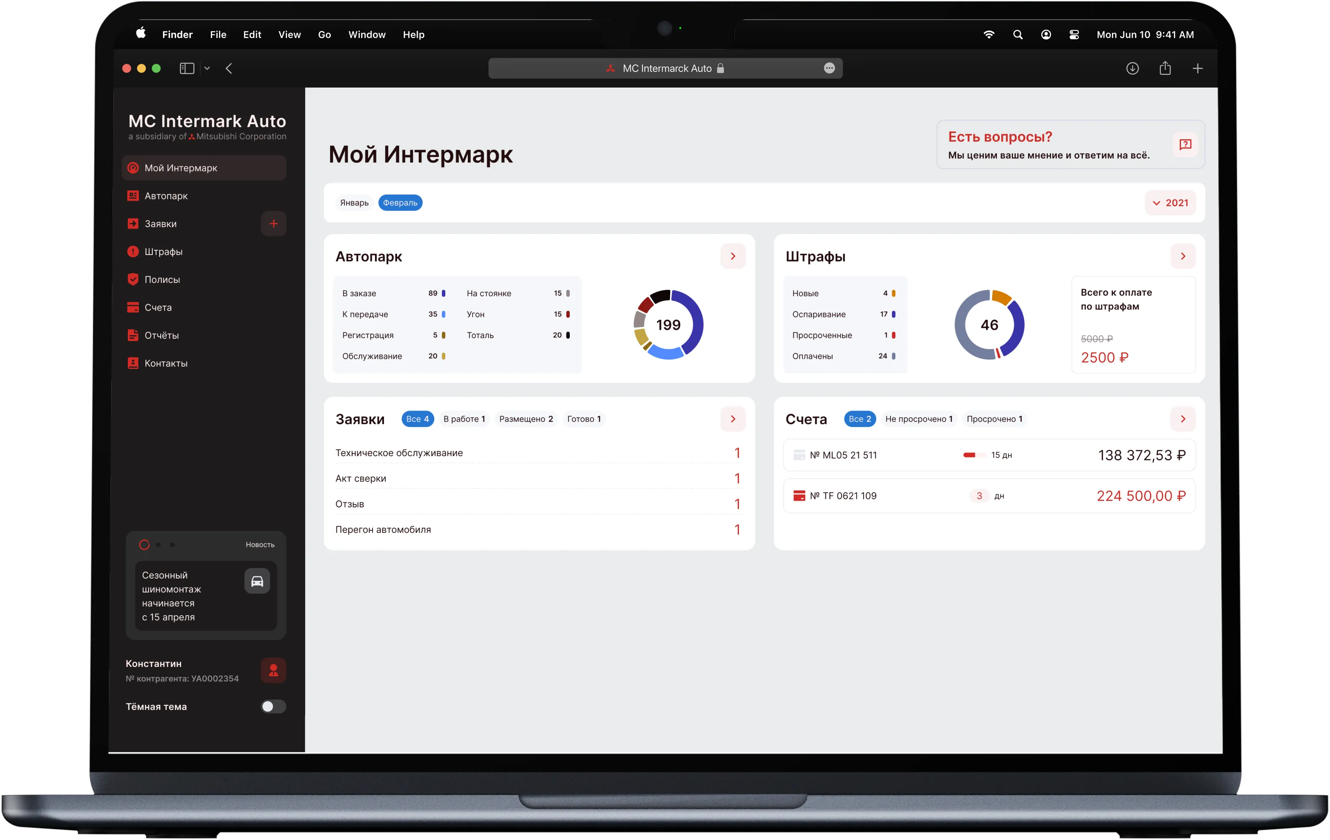The image size is (1330, 840).
Task: Click the Автопарк 199 donut chart
Action: click(668, 324)
